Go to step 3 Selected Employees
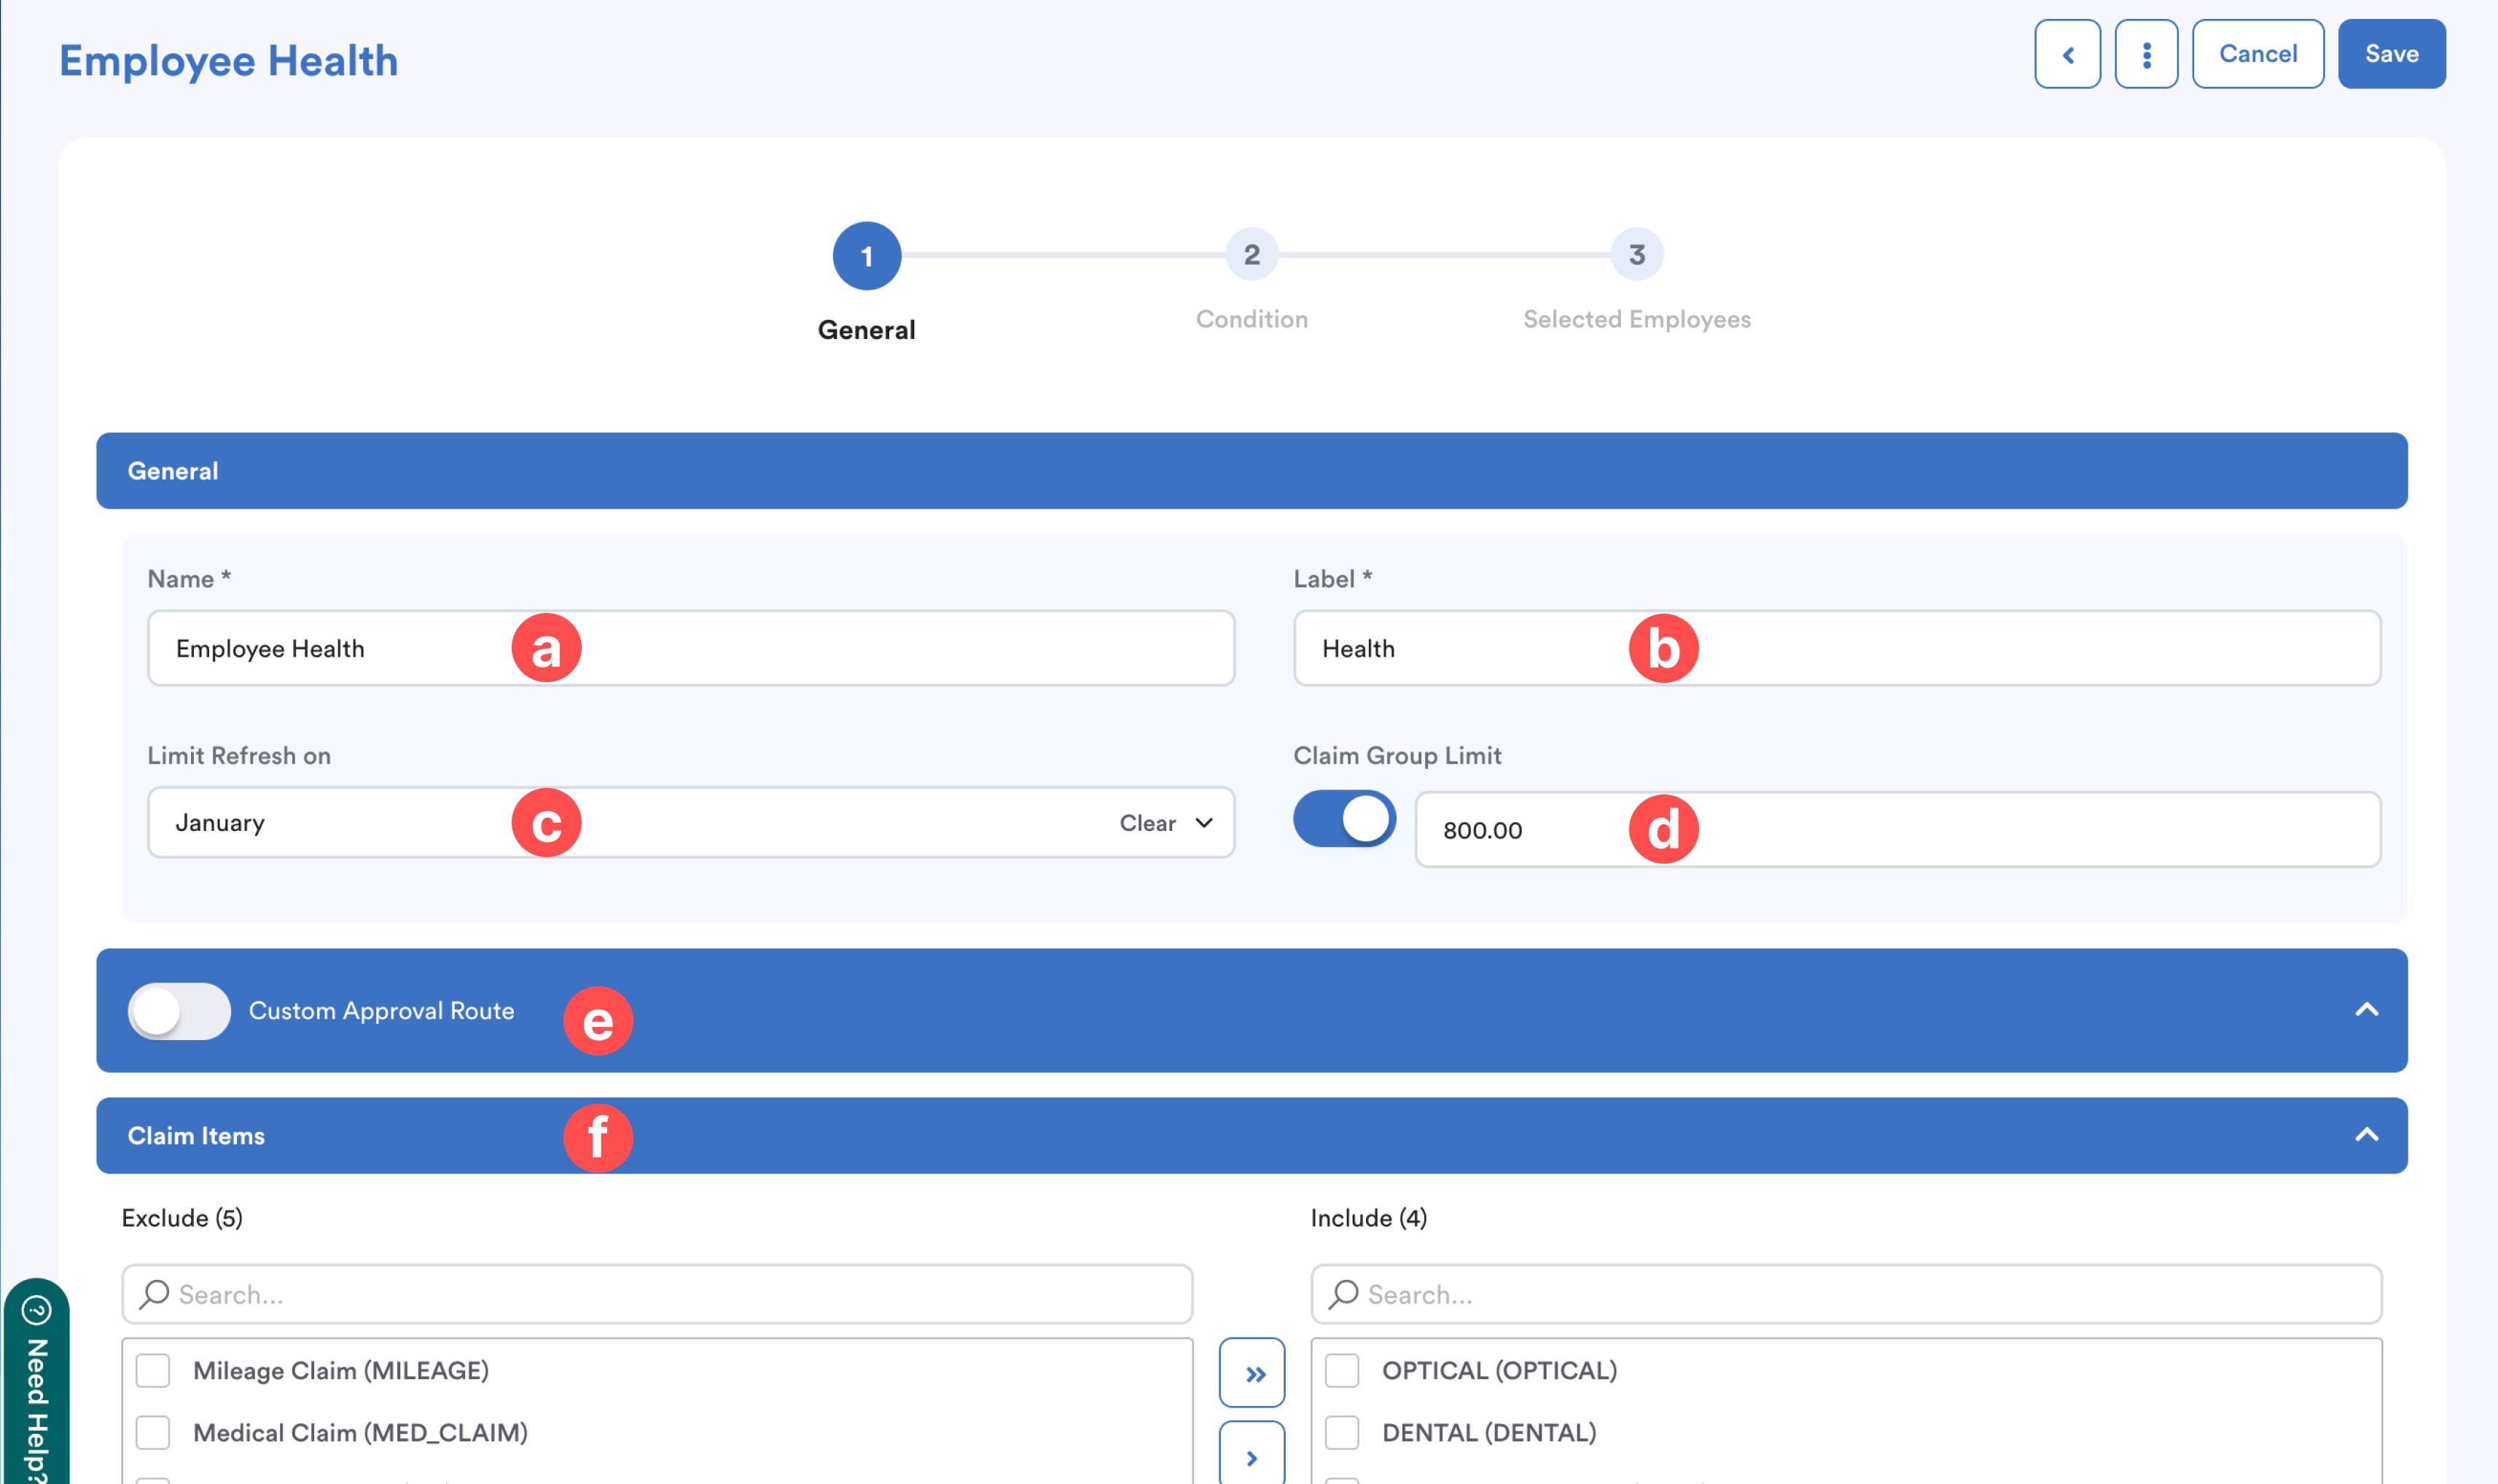This screenshot has height=1484, width=2498. click(1636, 255)
